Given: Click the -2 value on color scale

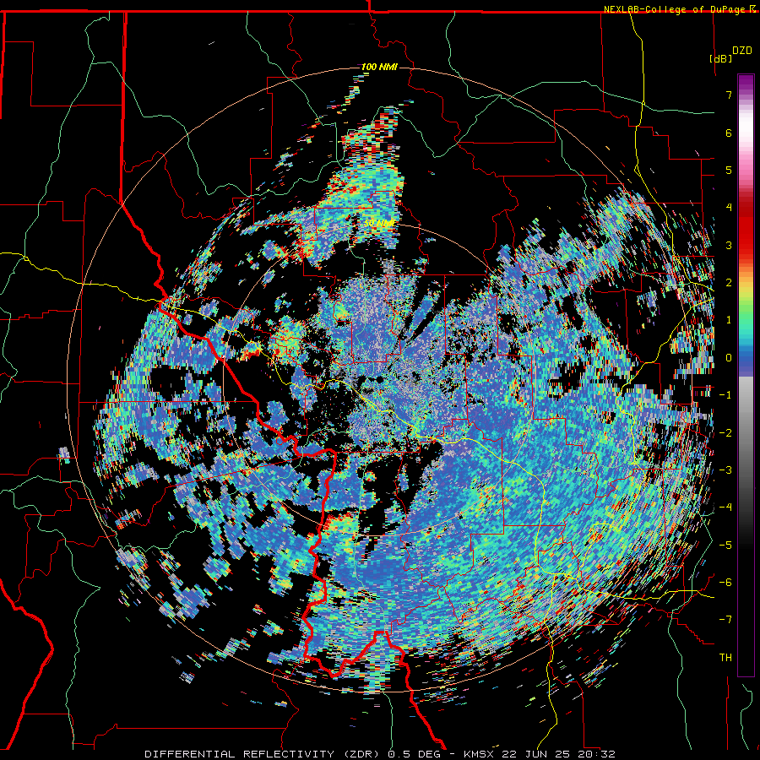Looking at the screenshot, I should coord(725,433).
